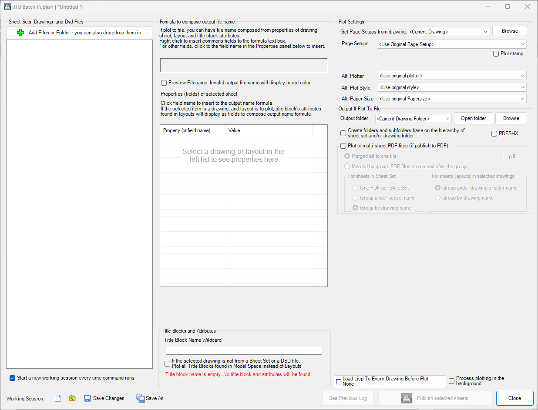Enable Plot to multi-sheet PDF files checkbox
Image resolution: width=538 pixels, height=410 pixels.
coord(343,146)
